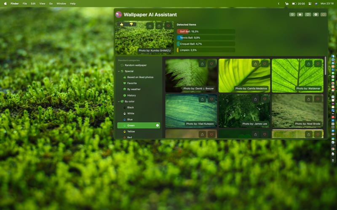Click the thumbs up button on current wallpaper
This screenshot has height=210, width=337.
coord(122,24)
